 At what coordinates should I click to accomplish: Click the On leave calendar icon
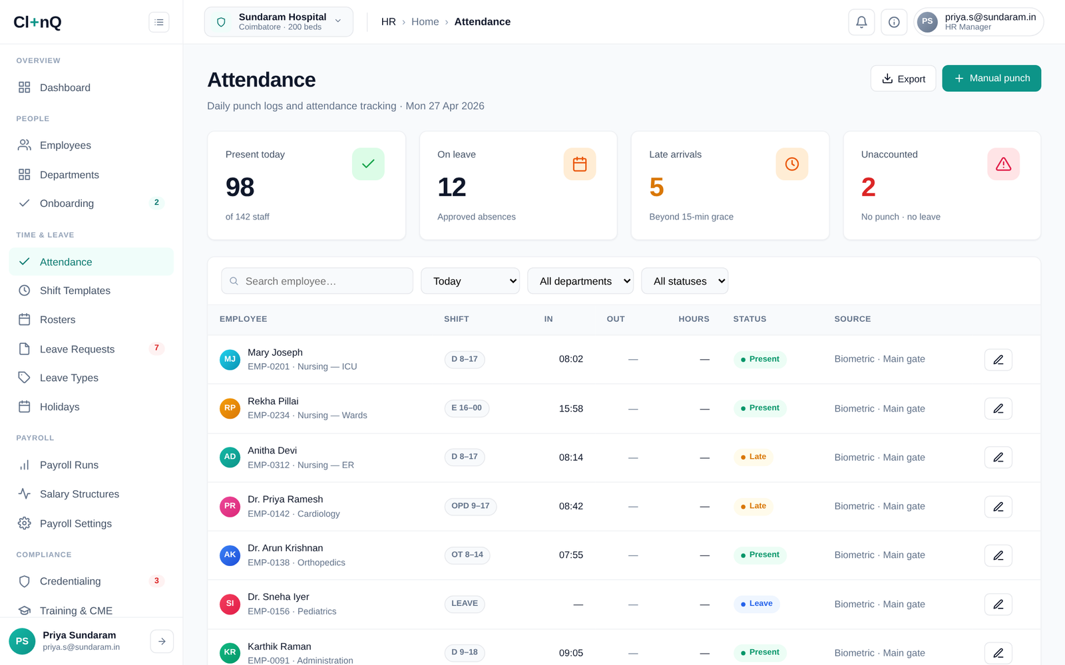580,164
